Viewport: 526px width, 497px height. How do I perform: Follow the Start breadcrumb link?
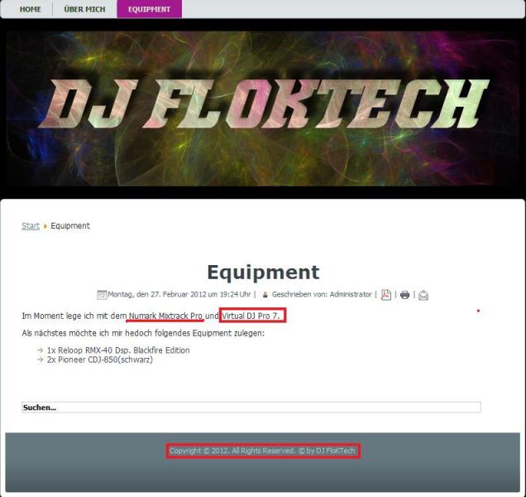31,226
